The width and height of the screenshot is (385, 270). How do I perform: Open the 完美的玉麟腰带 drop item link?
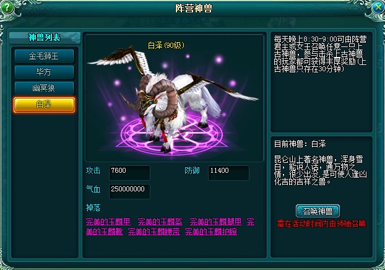click(154, 232)
